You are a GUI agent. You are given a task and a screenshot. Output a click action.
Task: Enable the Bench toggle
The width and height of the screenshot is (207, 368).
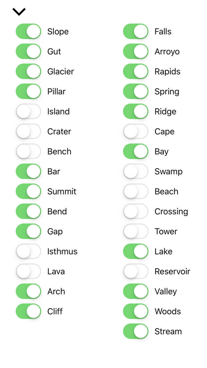coord(28,151)
